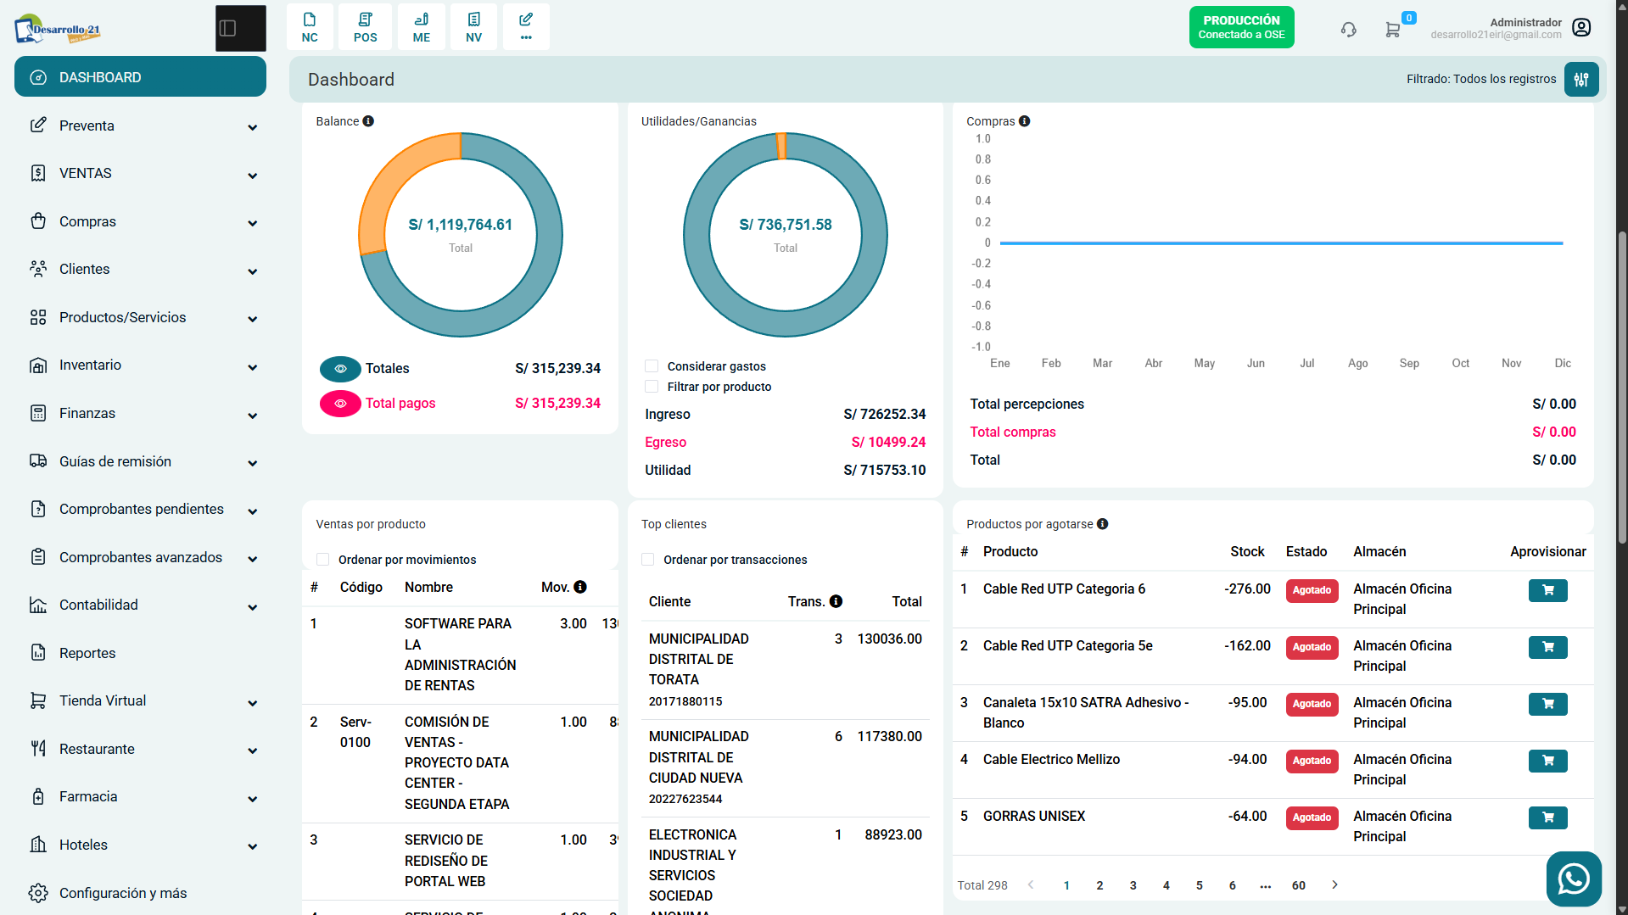Go to page 3 of products
Screen dimensions: 1628x915
(1133, 885)
